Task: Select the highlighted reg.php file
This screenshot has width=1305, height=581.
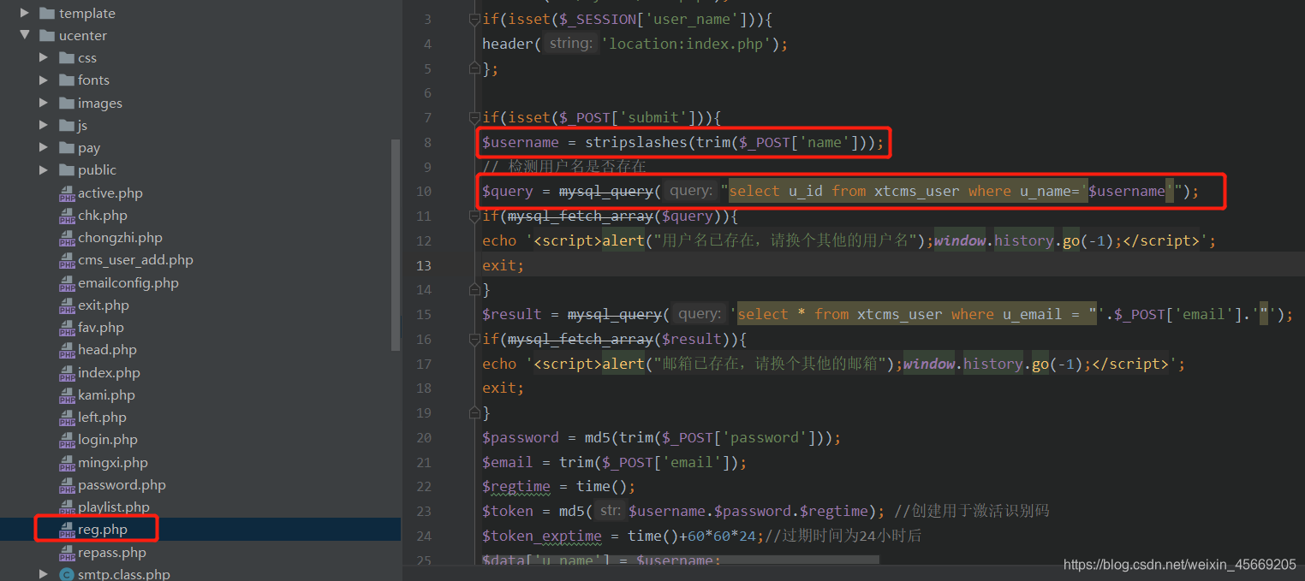Action: (103, 530)
